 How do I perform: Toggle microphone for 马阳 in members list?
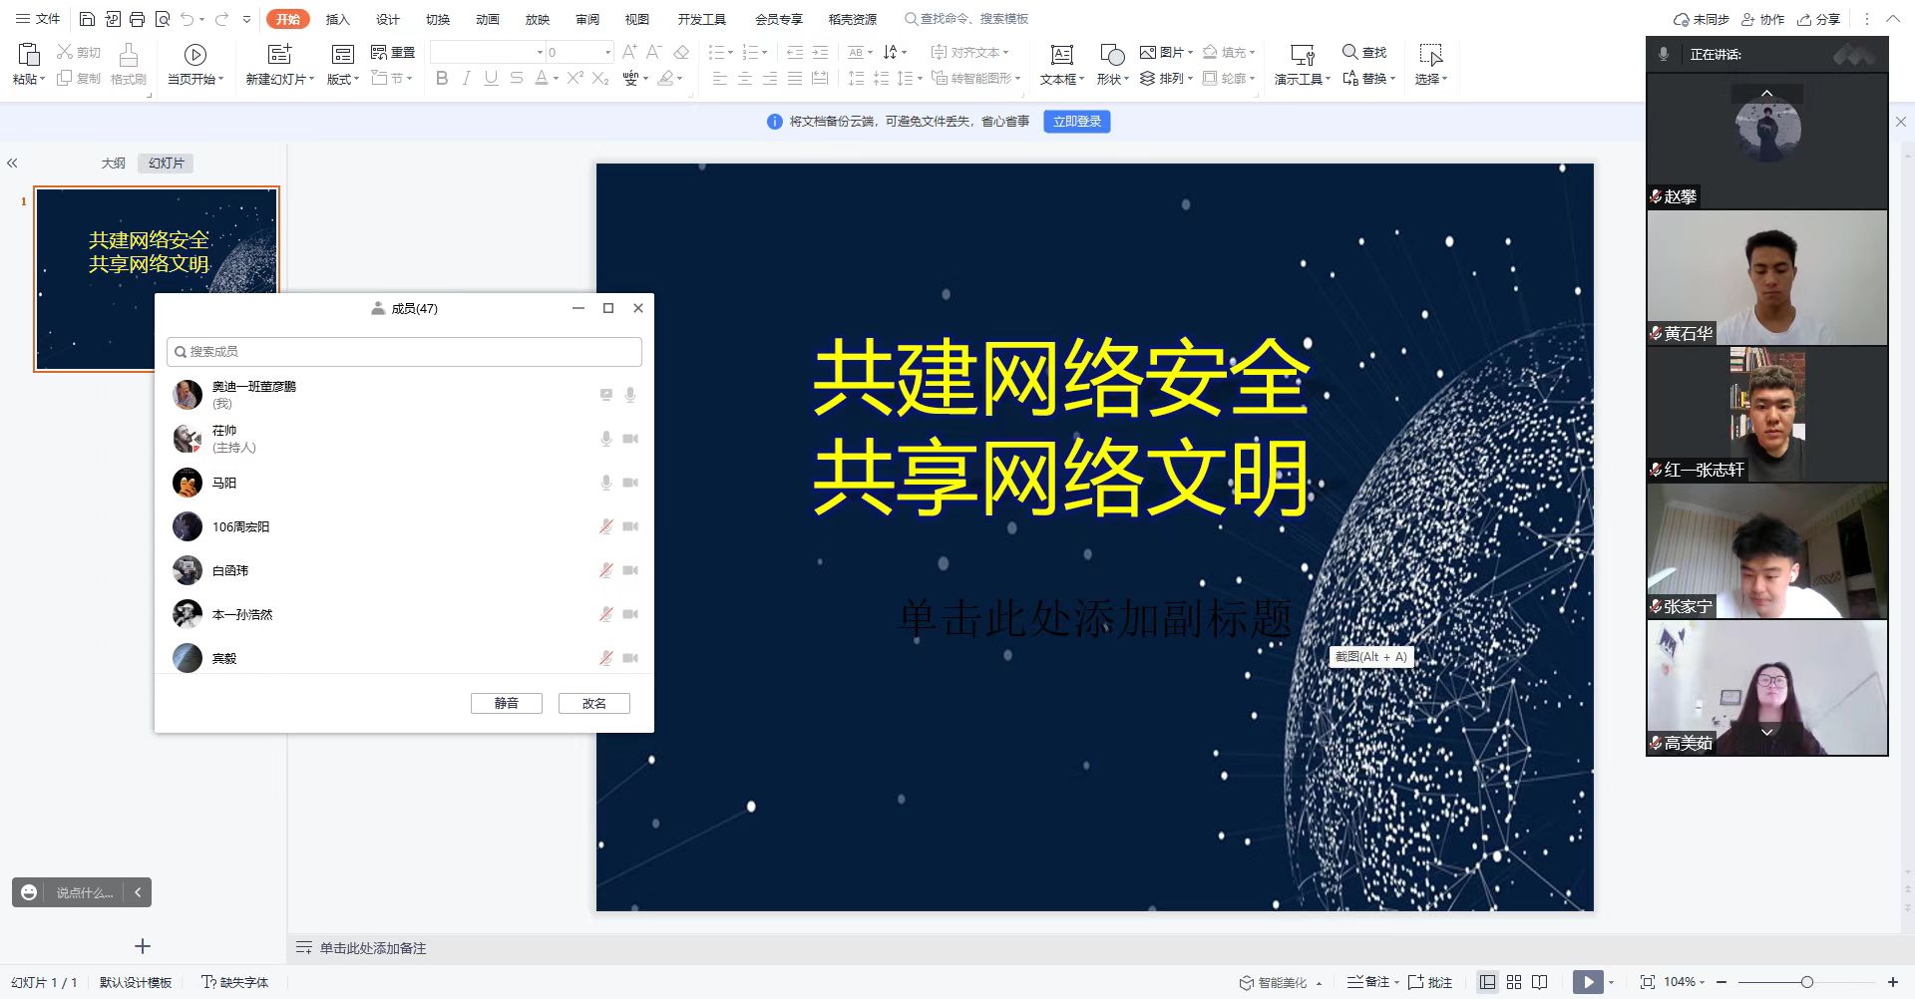click(605, 483)
